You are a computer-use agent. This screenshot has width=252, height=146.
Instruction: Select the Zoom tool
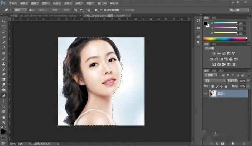(4, 122)
